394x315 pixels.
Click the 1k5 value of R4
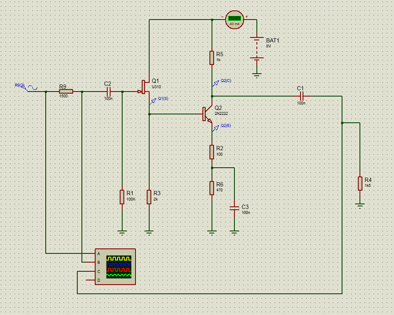tap(367, 186)
